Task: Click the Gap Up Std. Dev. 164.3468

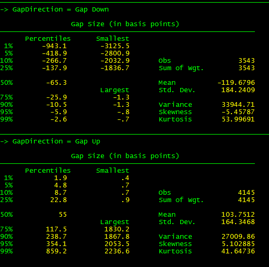Action: pos(238,221)
